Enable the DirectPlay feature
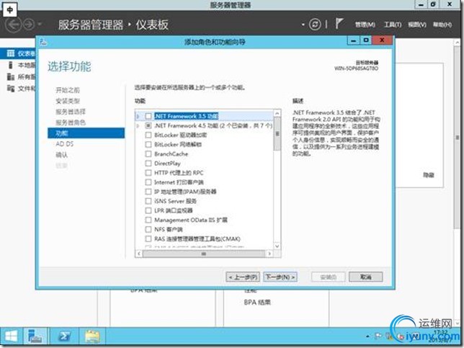This screenshot has height=348, width=464. pyautogui.click(x=148, y=164)
